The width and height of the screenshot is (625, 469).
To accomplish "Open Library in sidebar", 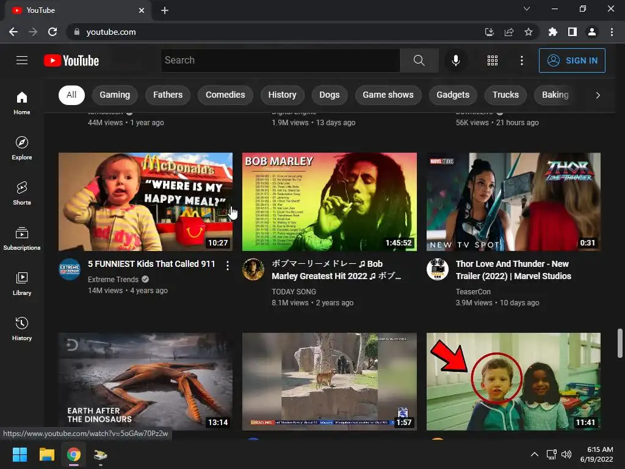I will point(22,283).
